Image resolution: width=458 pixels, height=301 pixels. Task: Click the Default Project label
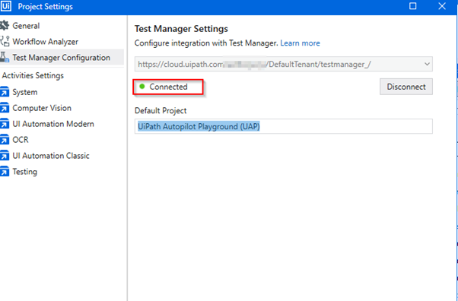click(161, 111)
